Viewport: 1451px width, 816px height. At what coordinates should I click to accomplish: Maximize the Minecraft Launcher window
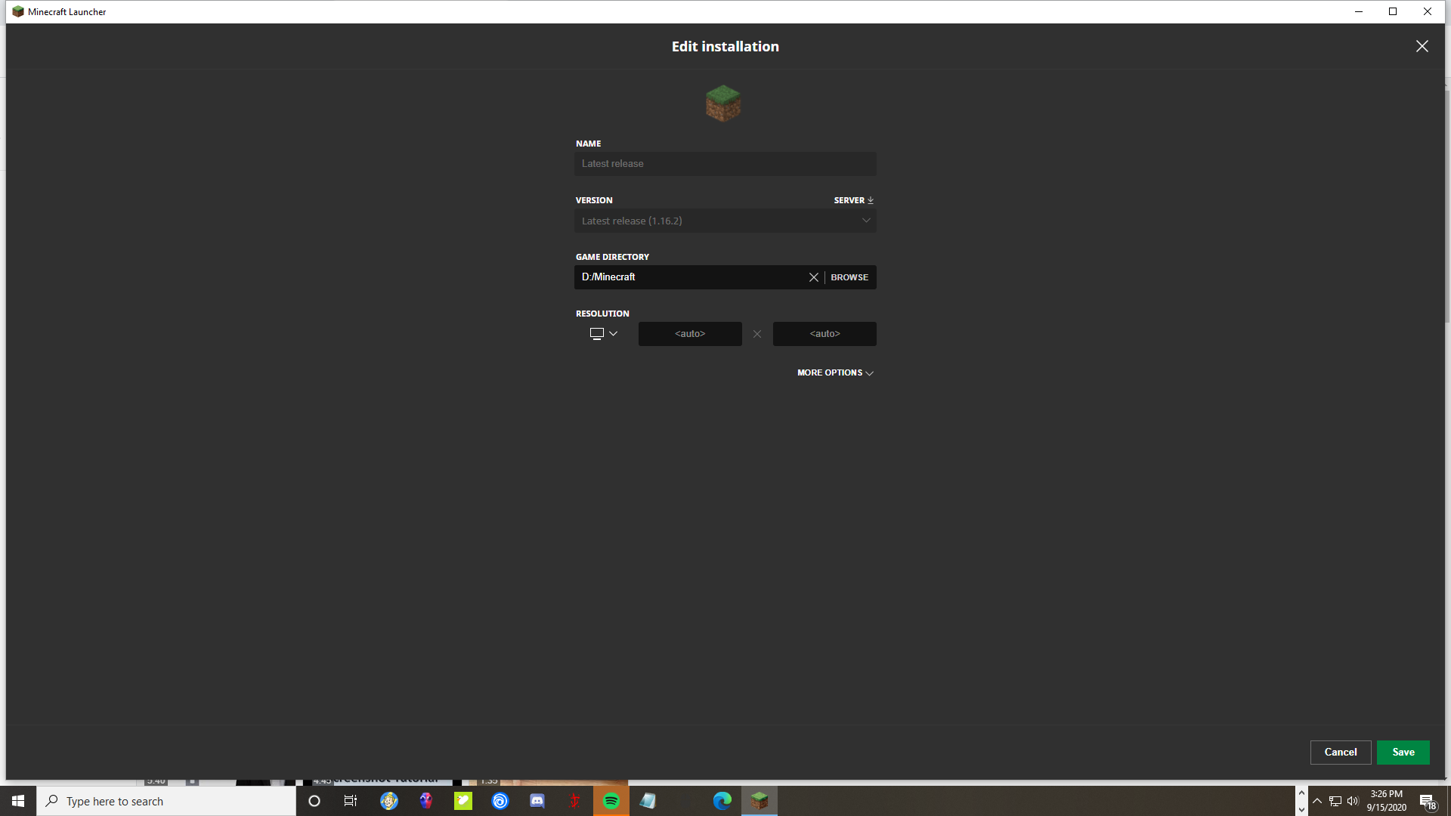[1393, 11]
